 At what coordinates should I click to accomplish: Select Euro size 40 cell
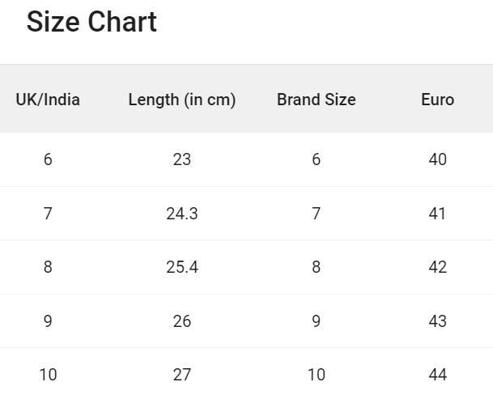click(437, 159)
